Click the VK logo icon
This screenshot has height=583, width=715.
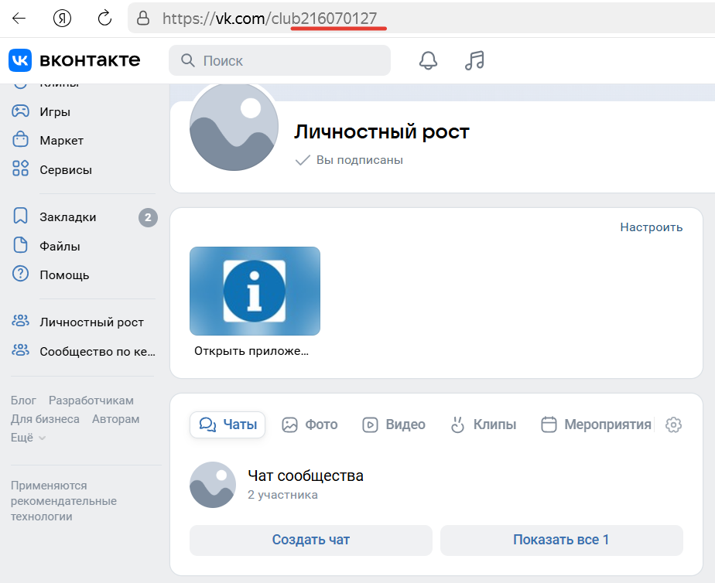coord(20,60)
